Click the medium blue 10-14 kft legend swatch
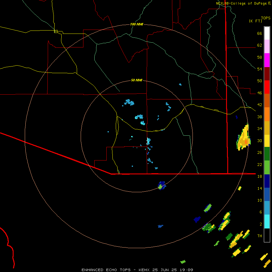 pos(267,194)
